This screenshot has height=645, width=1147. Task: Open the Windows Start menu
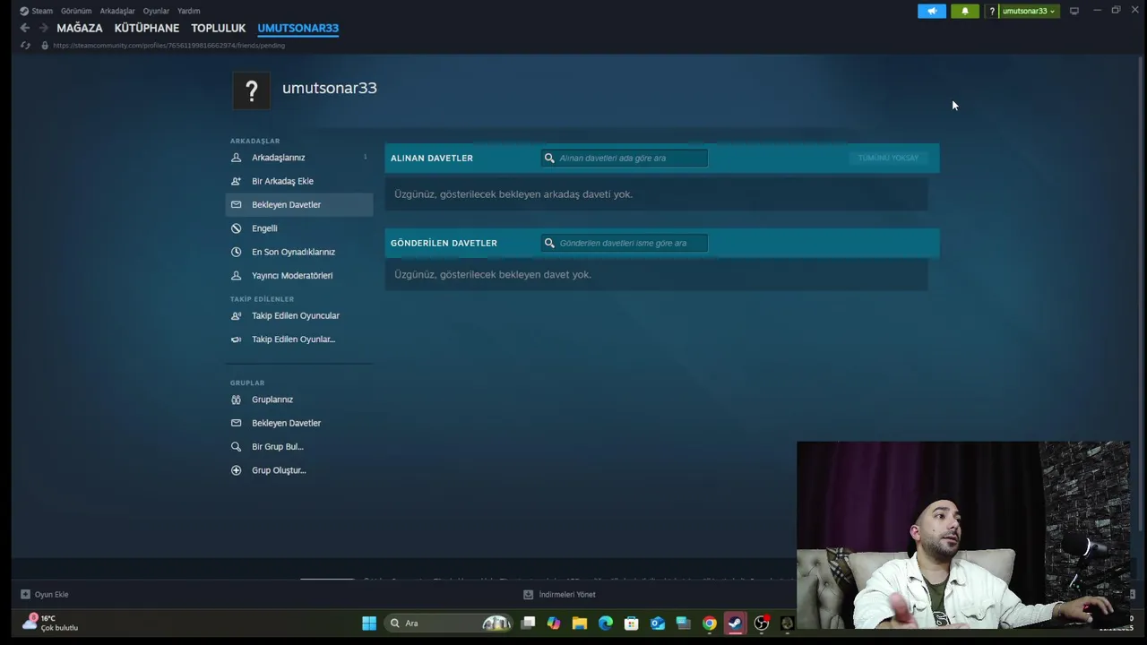369,623
